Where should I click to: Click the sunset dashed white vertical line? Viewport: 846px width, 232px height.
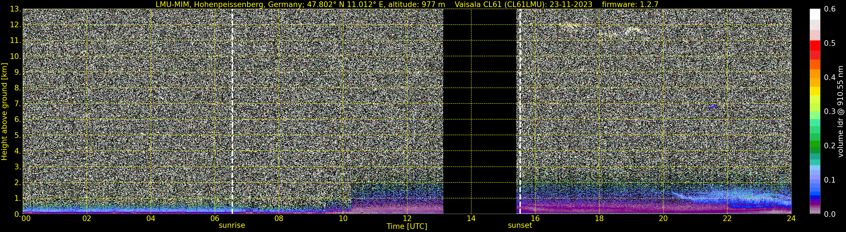520,112
